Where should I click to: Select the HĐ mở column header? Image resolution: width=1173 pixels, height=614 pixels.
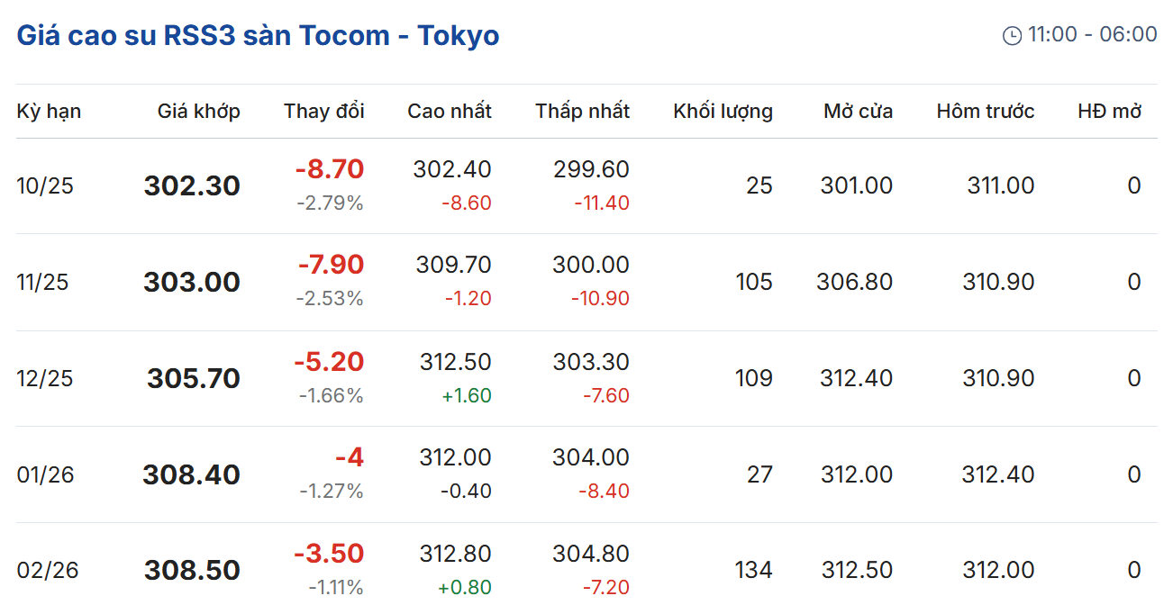[1109, 111]
